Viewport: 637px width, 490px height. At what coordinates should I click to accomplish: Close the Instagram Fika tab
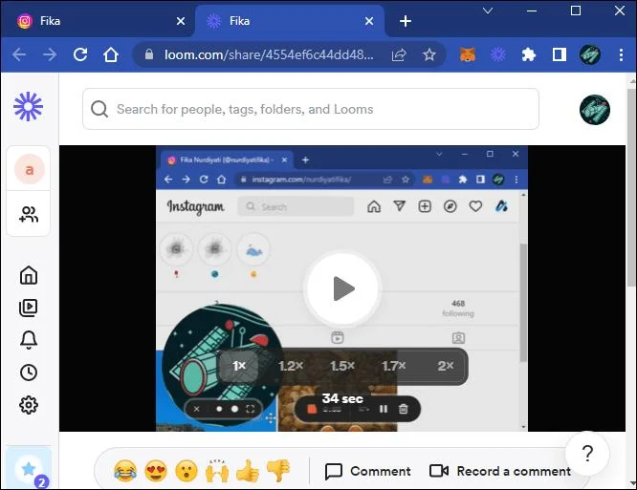tap(181, 21)
